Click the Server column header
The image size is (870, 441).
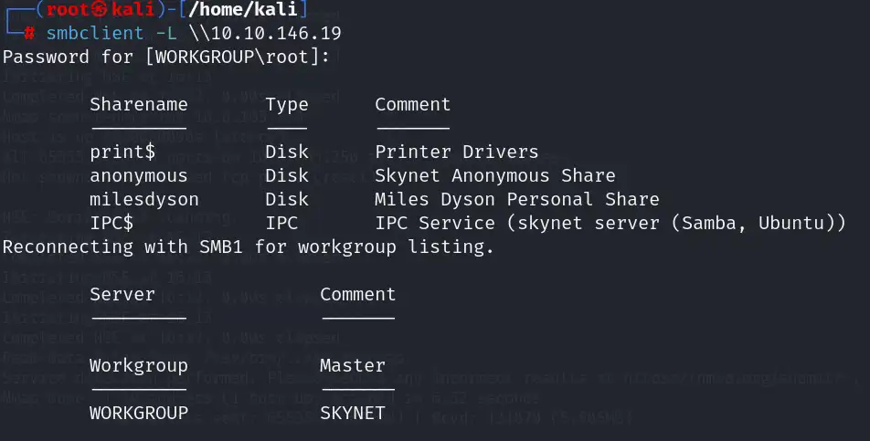122,294
